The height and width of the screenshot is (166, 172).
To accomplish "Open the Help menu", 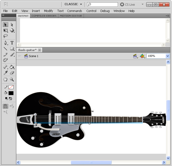I will (131, 11).
